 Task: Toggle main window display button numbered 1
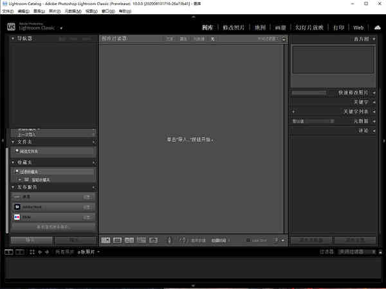[9, 252]
